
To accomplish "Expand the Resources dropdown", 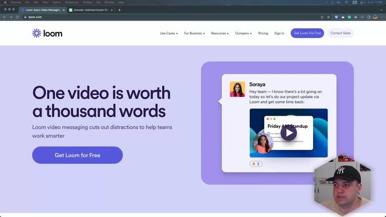I will point(220,33).
